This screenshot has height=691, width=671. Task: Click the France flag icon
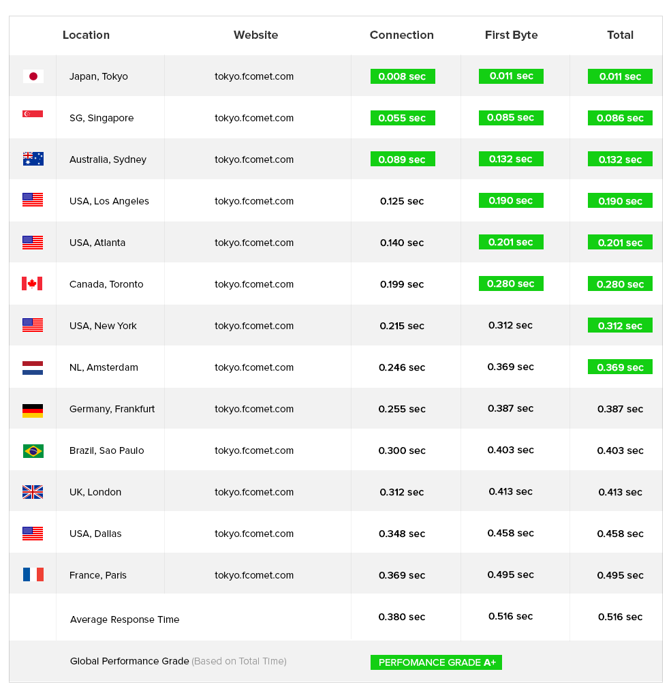(x=33, y=574)
